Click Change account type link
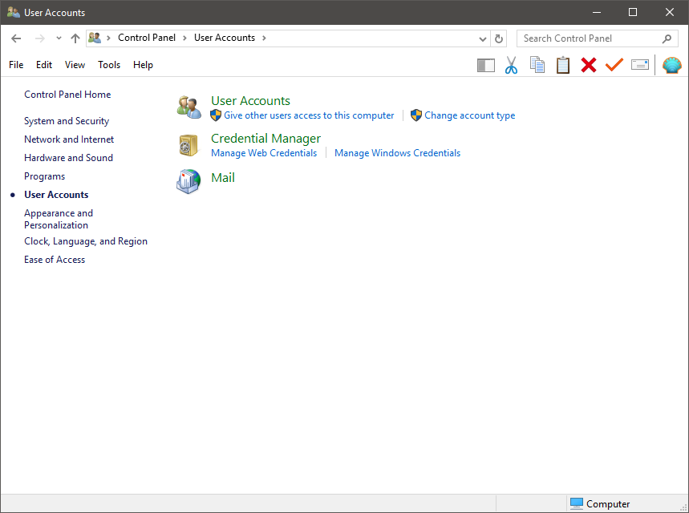 (x=470, y=115)
